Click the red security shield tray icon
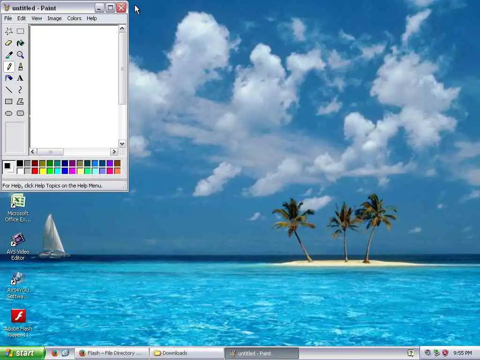This screenshot has width=480, height=360. pyautogui.click(x=445, y=353)
